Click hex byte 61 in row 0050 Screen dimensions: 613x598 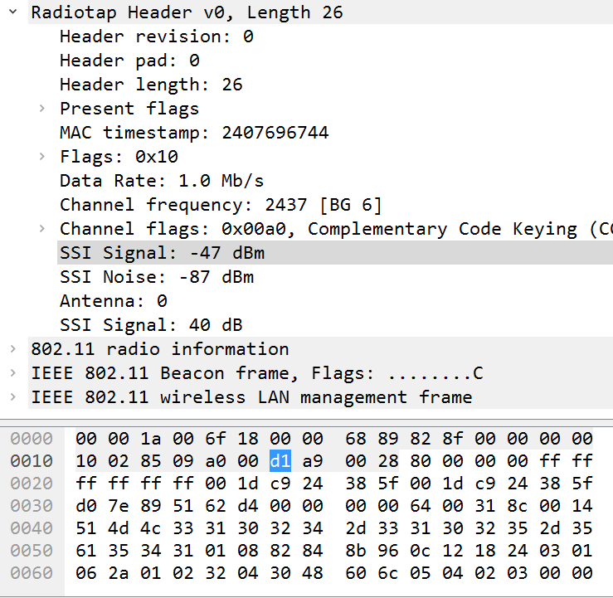tap(86, 551)
